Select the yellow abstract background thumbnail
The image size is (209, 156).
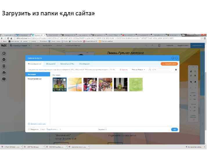75,85
